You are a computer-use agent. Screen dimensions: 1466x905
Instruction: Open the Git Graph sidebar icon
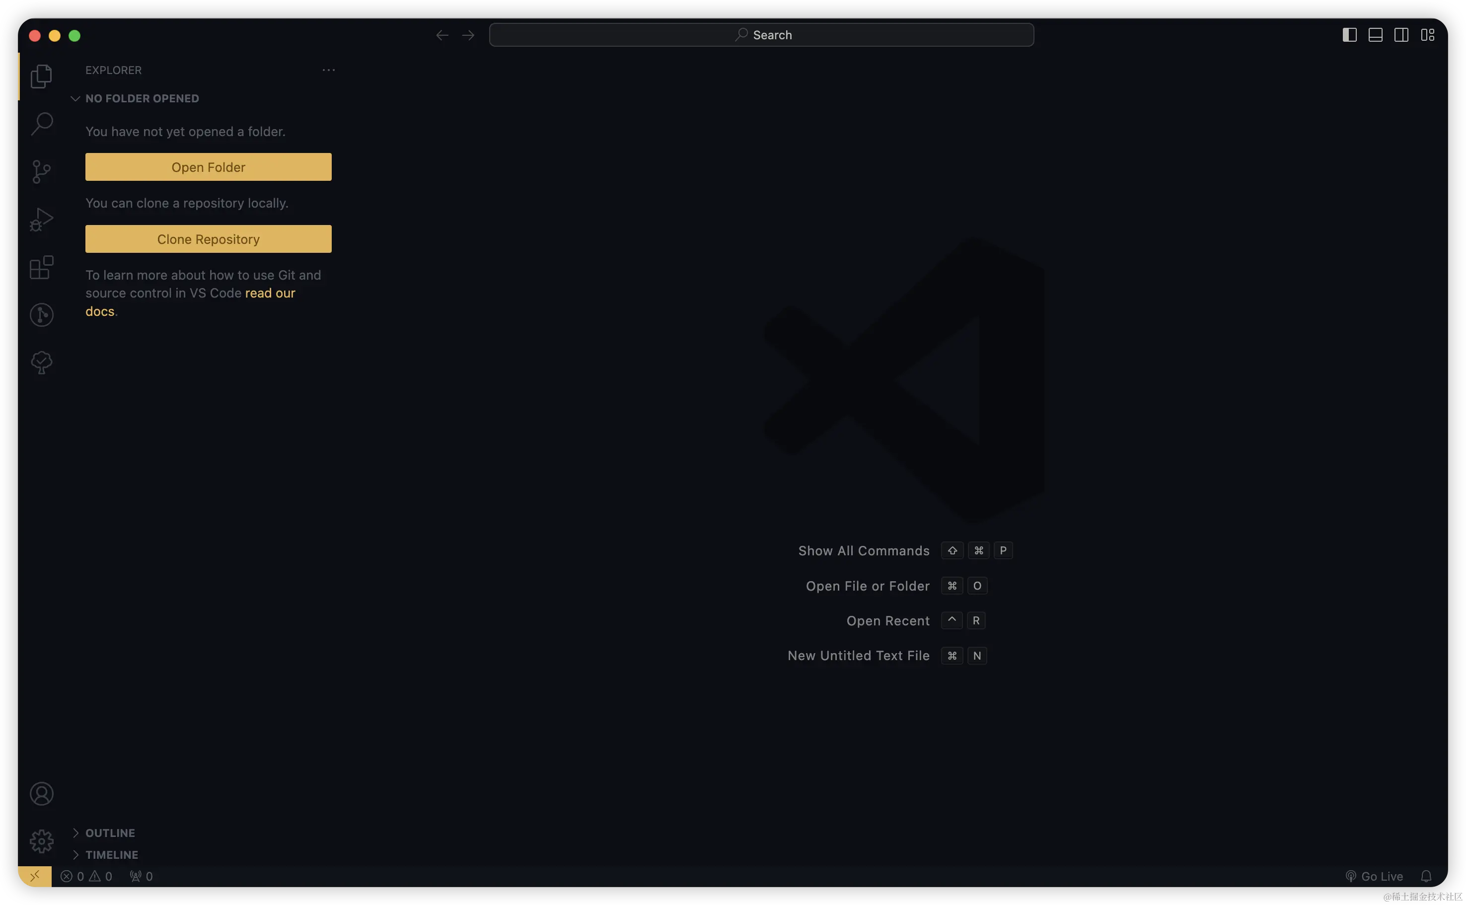[41, 315]
